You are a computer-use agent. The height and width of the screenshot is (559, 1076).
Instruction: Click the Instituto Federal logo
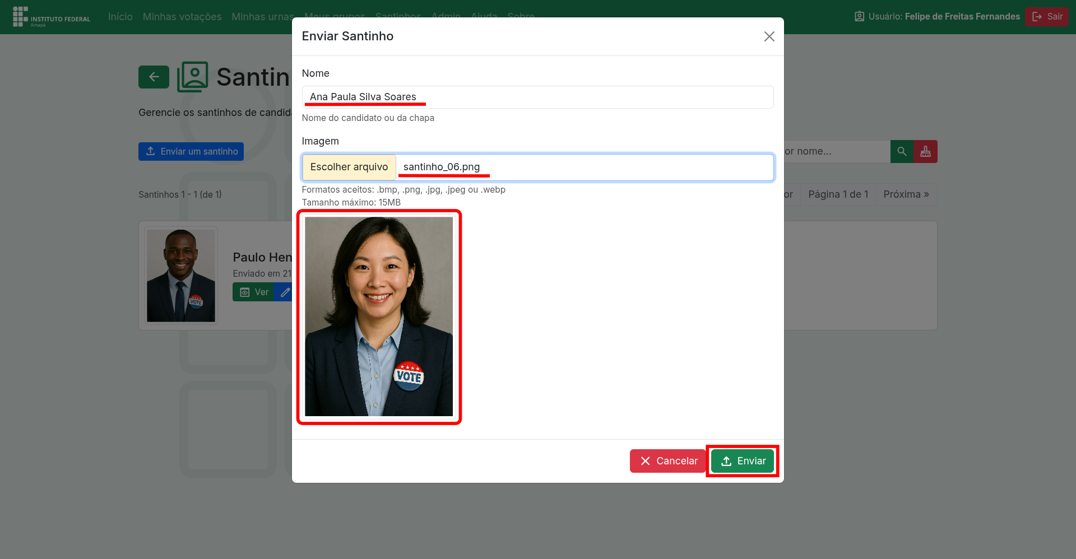(51, 17)
